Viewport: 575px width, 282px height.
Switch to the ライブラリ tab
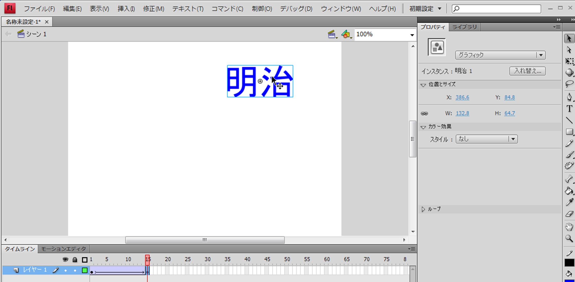[464, 27]
